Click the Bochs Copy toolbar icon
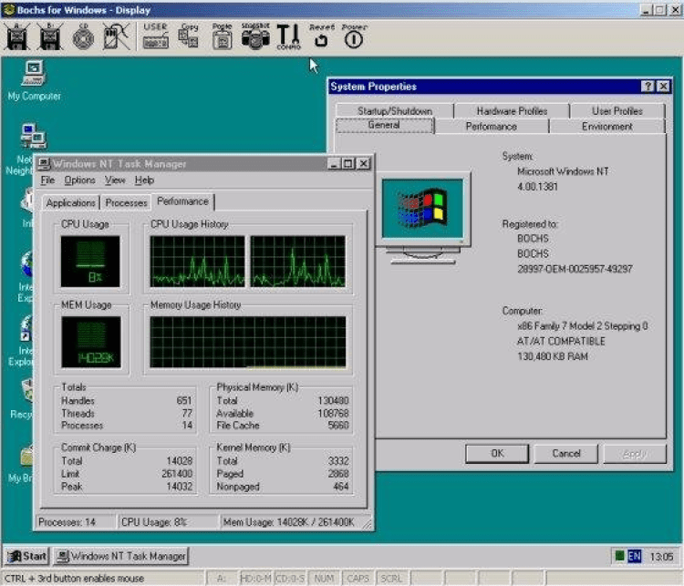The height and width of the screenshot is (586, 684). click(189, 36)
